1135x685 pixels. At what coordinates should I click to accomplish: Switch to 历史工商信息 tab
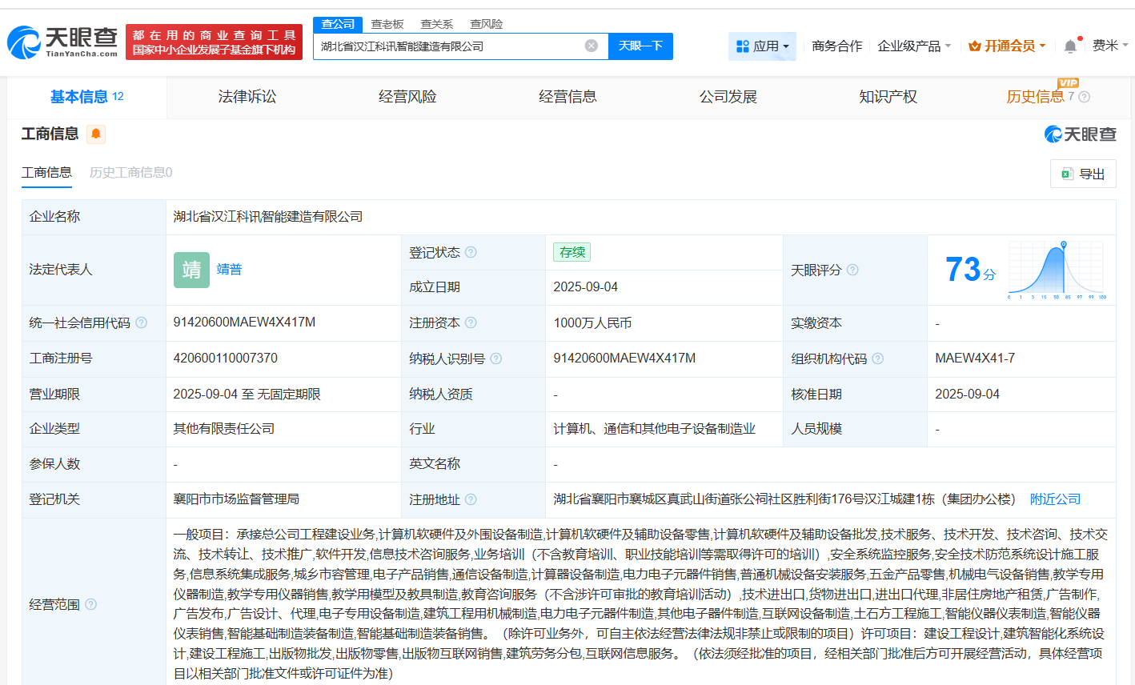129,172
